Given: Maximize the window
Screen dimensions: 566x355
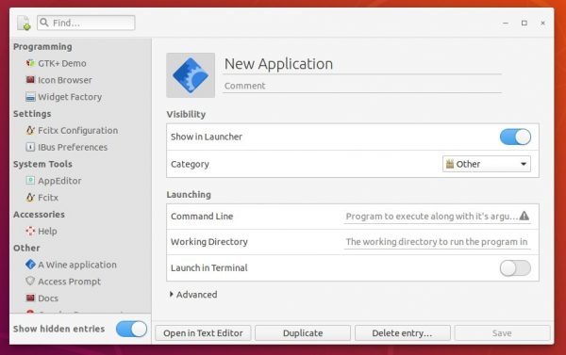Looking at the screenshot, I should (x=524, y=23).
